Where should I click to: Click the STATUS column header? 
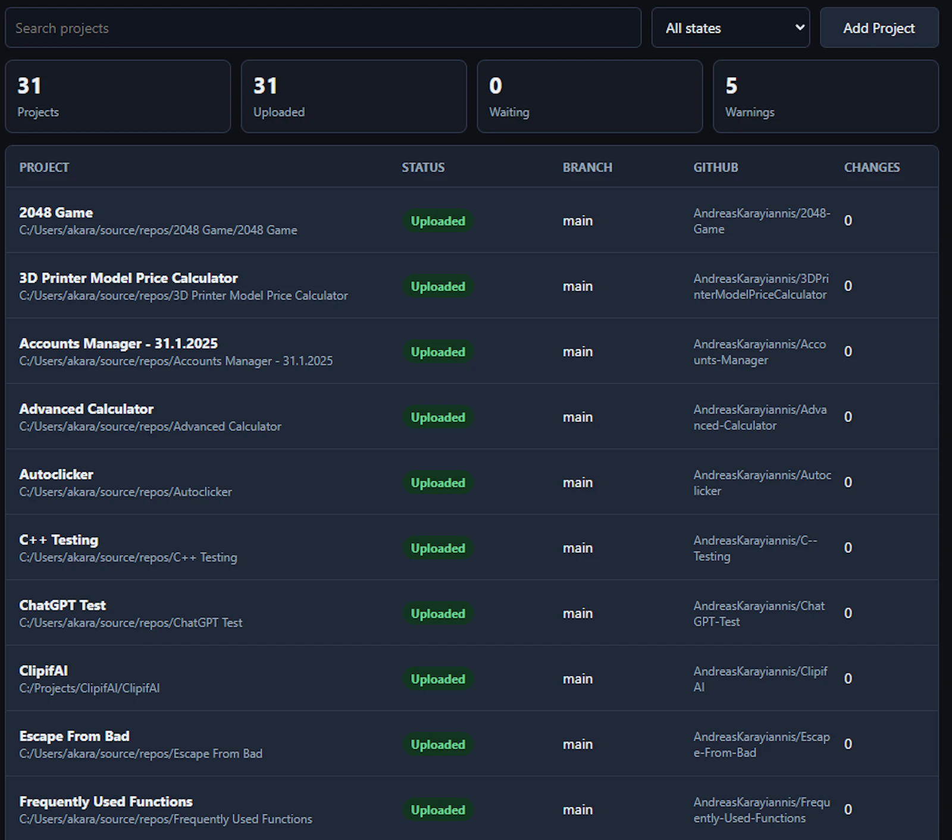pos(423,168)
